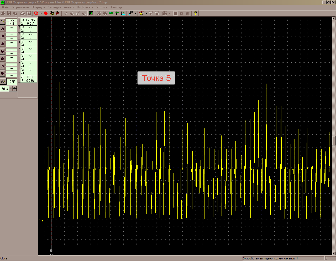
Task: Open the Отображать menu
Action: pos(85,7)
